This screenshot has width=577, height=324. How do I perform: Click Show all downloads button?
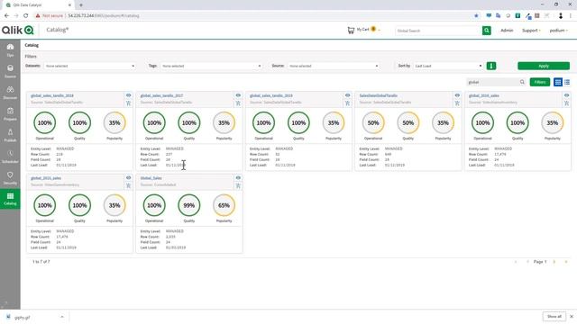pyautogui.click(x=554, y=316)
